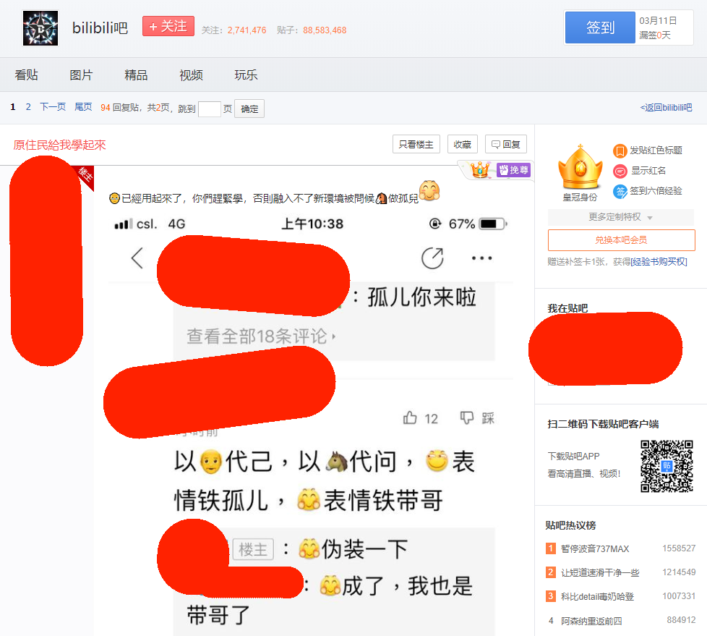
Task: Click the 签到六倍经验 blue icon
Action: click(620, 191)
